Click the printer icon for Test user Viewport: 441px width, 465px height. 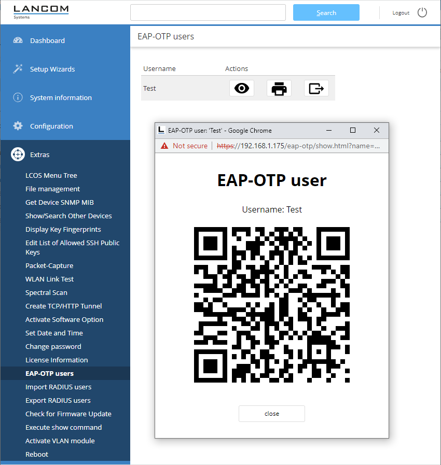coord(279,89)
